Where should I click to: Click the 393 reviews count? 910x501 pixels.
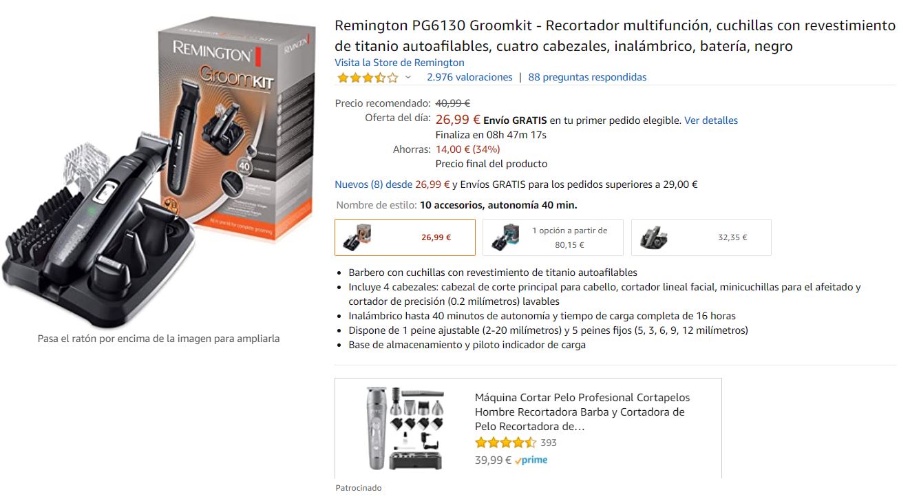click(549, 443)
